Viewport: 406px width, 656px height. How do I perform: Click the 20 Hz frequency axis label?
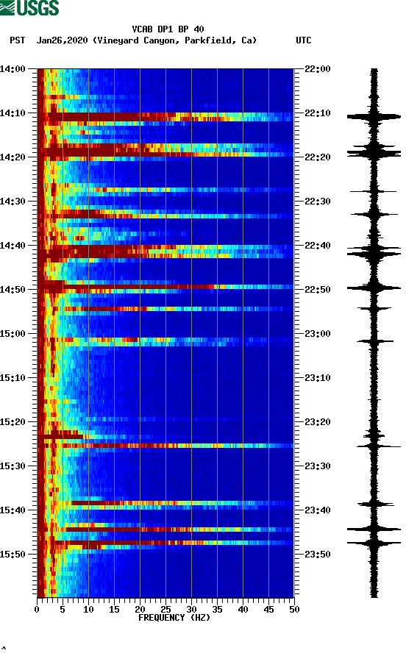click(140, 610)
